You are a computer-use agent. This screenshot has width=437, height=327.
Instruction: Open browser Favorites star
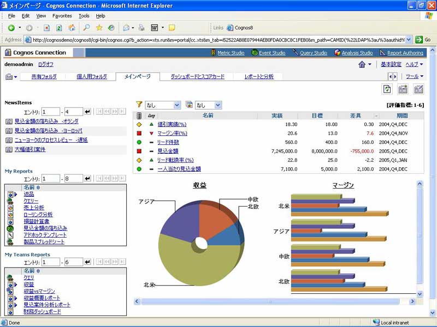pyautogui.click(x=99, y=28)
